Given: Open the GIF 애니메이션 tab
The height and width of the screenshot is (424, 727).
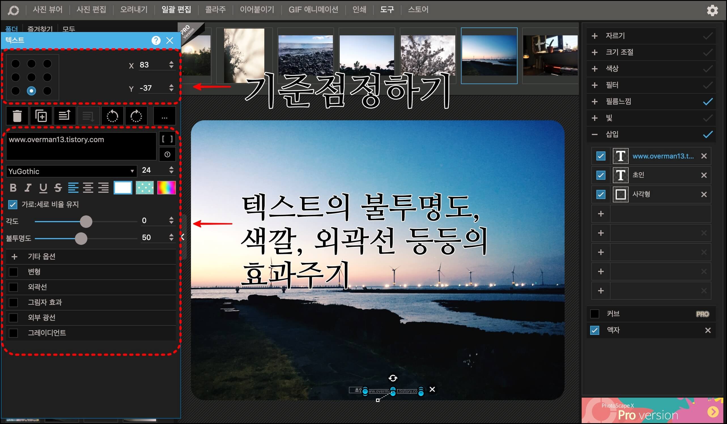Looking at the screenshot, I should (x=313, y=10).
